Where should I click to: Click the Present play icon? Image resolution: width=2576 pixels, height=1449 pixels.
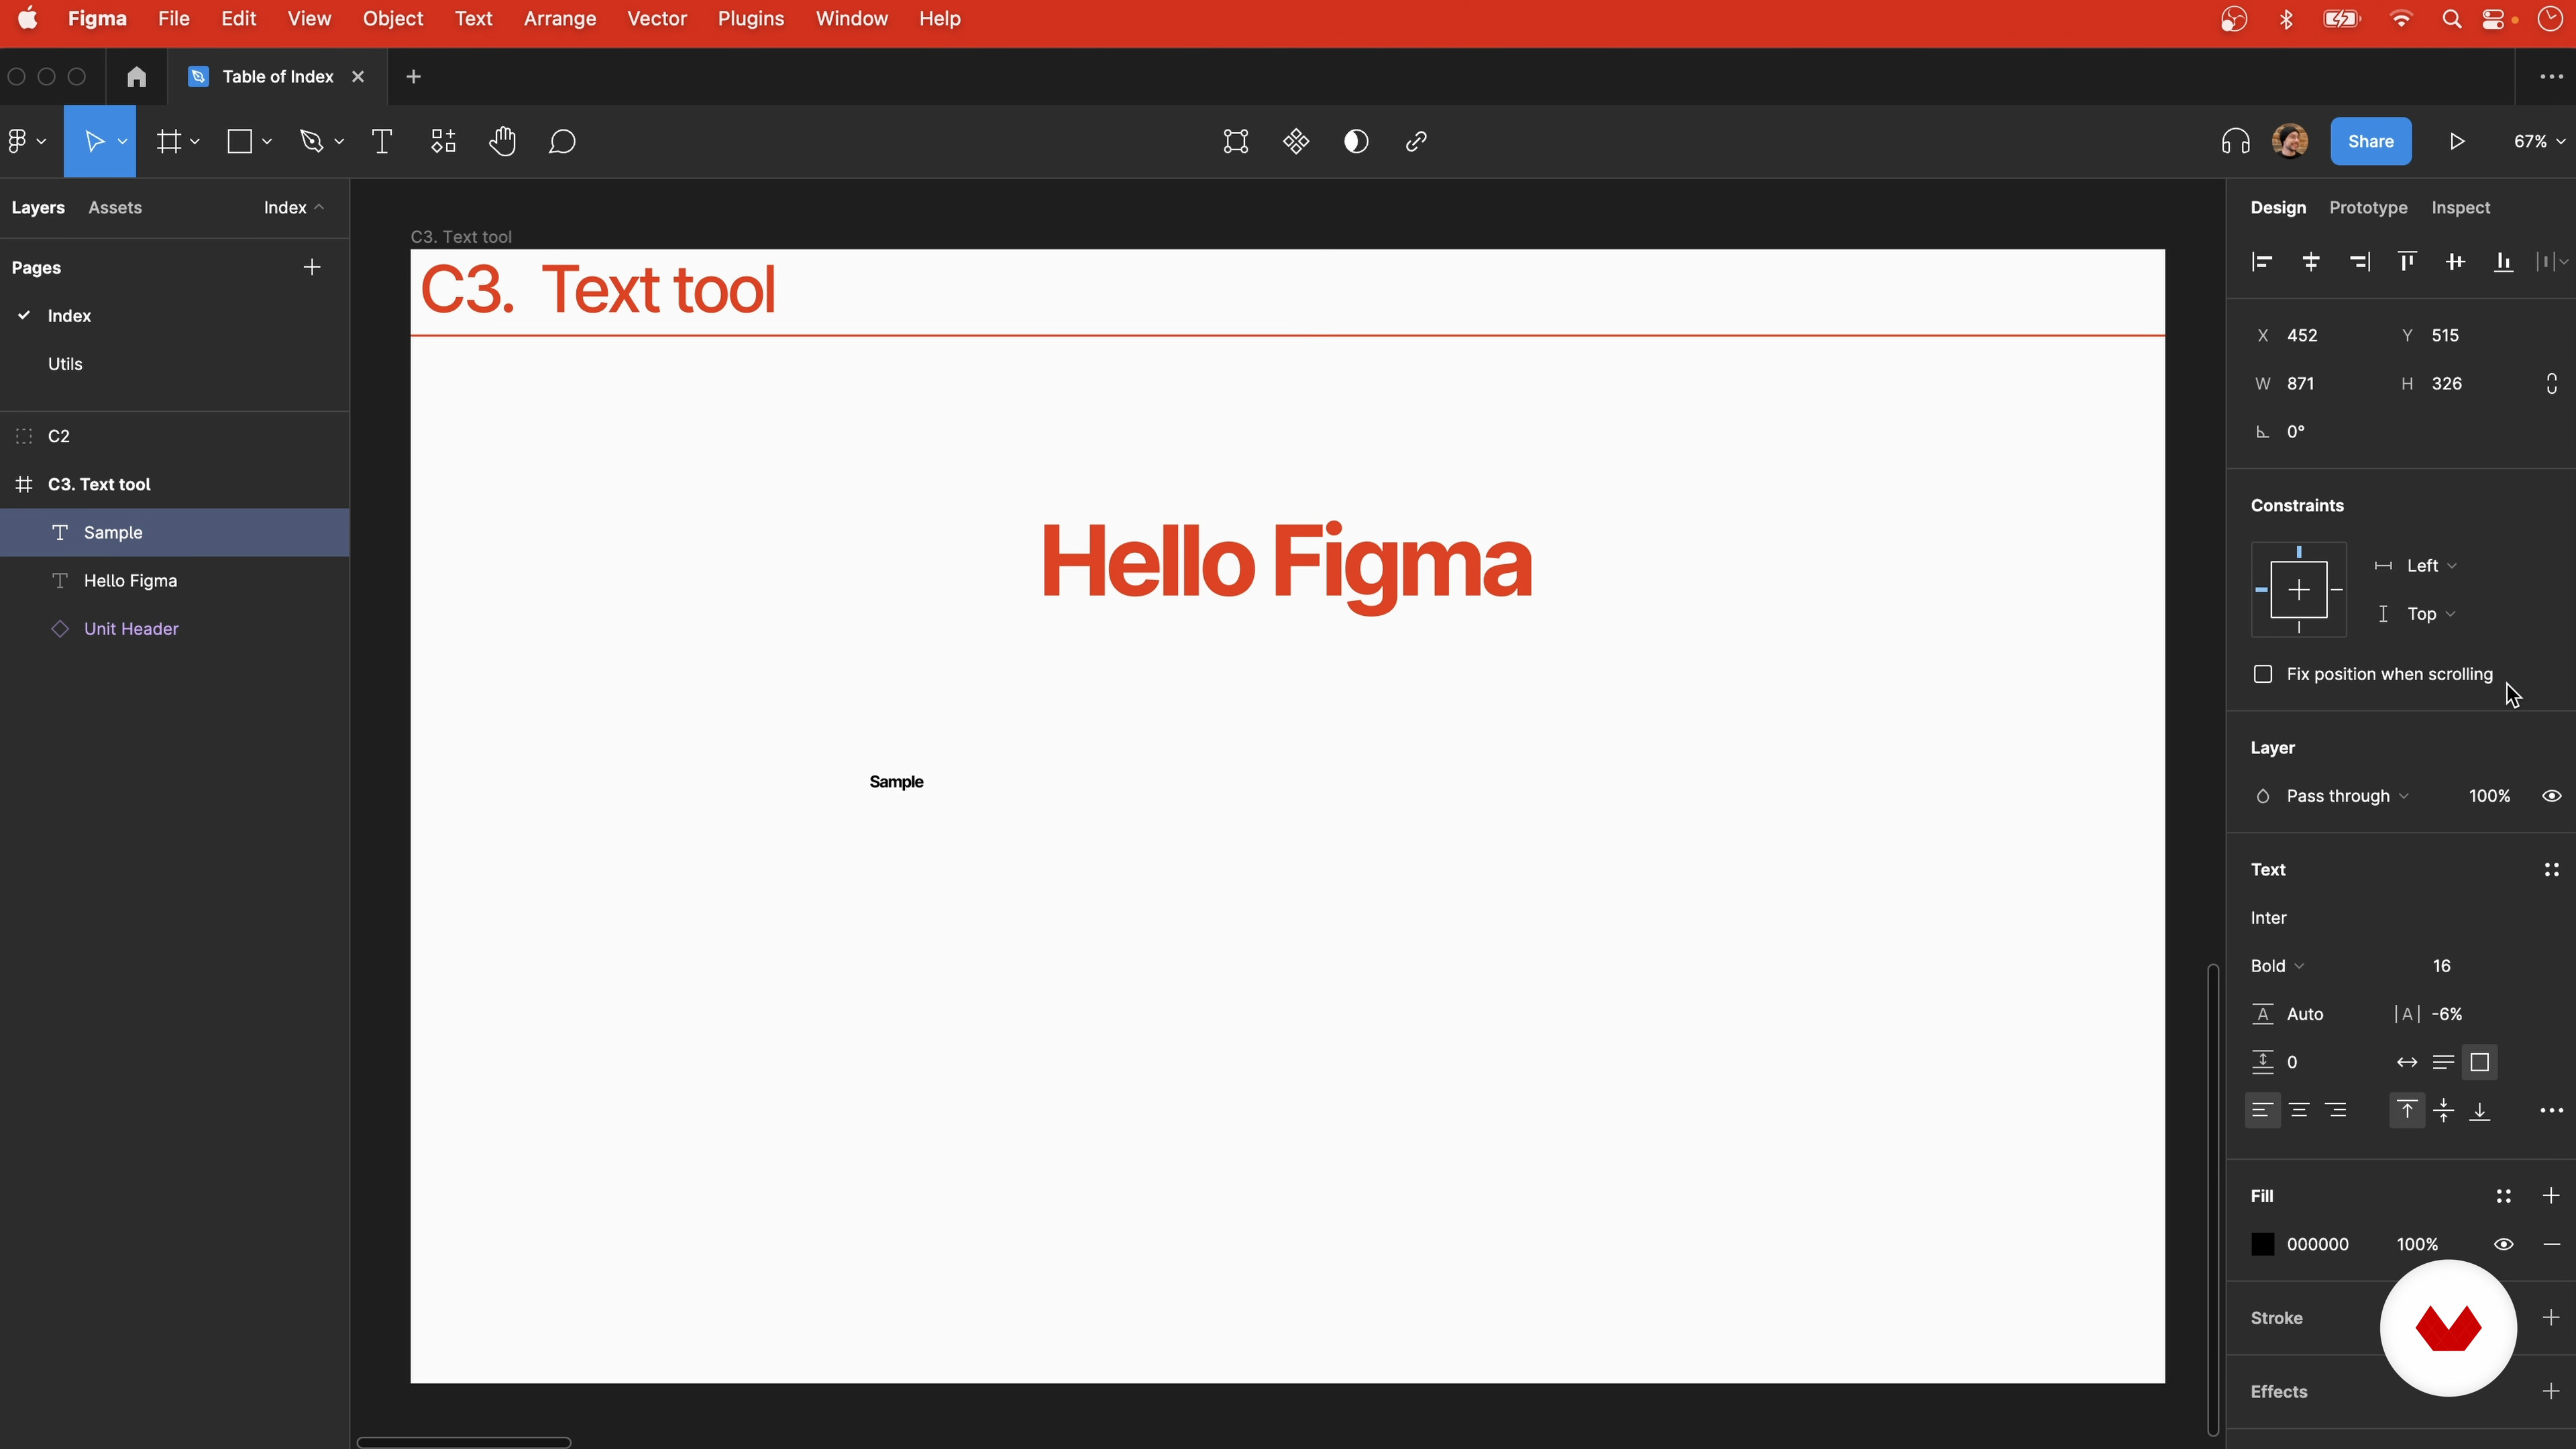(2457, 142)
